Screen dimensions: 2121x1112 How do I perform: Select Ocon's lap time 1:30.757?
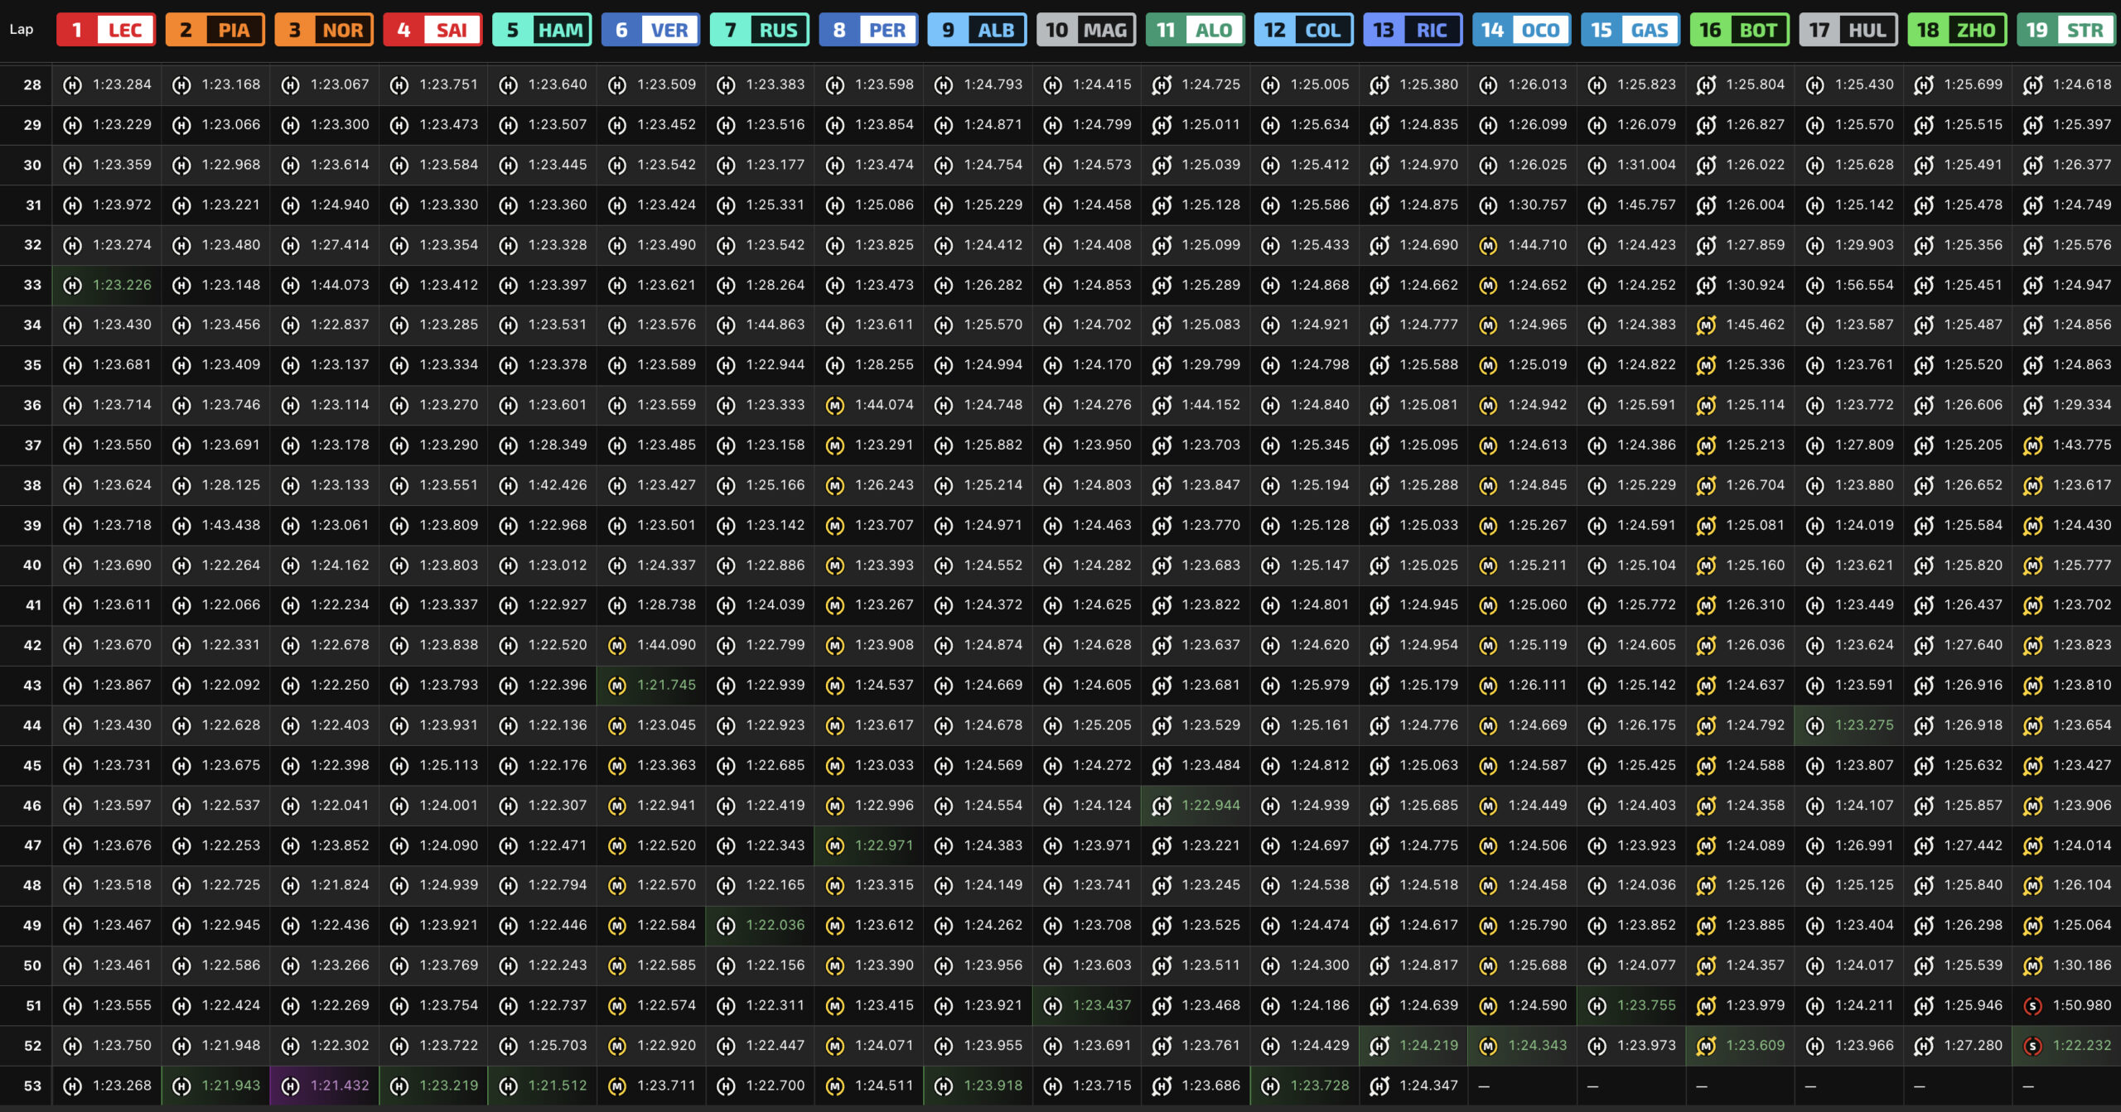click(x=1538, y=205)
